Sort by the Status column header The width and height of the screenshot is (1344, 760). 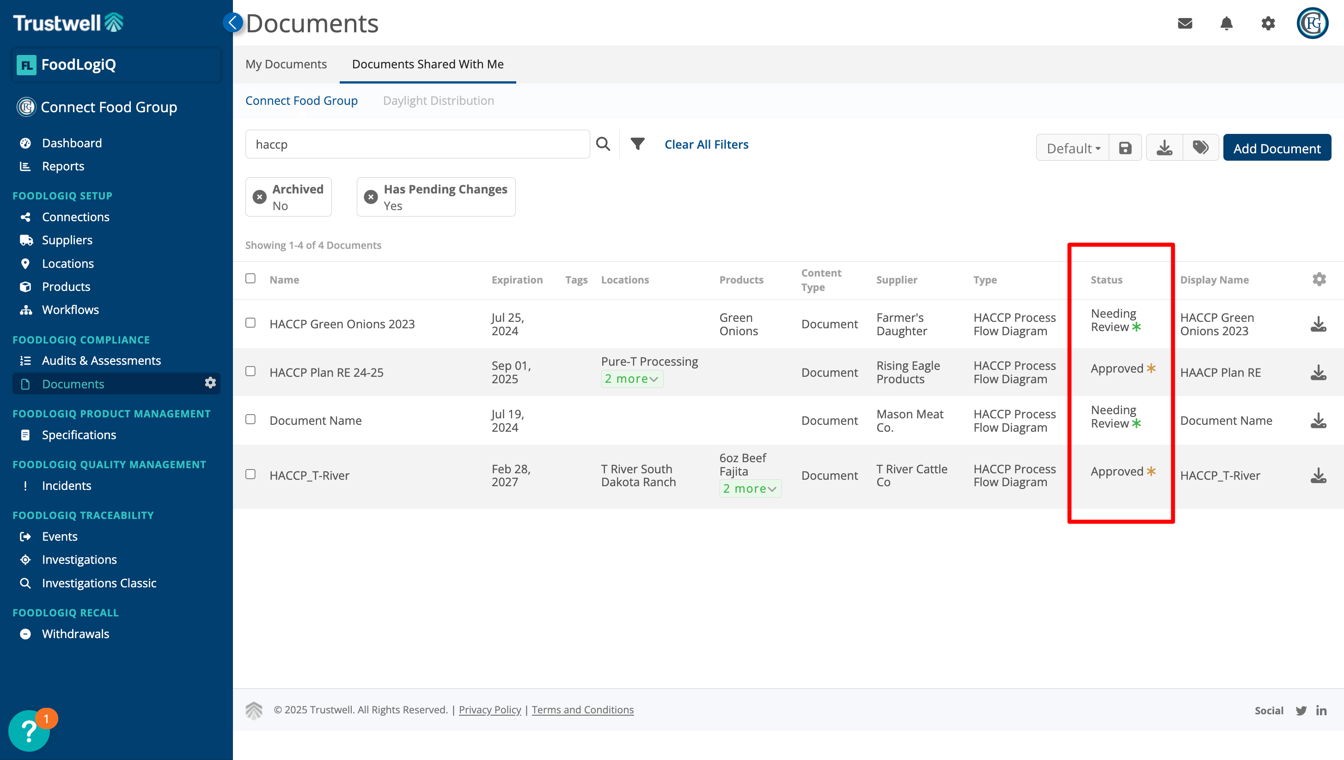tap(1106, 280)
